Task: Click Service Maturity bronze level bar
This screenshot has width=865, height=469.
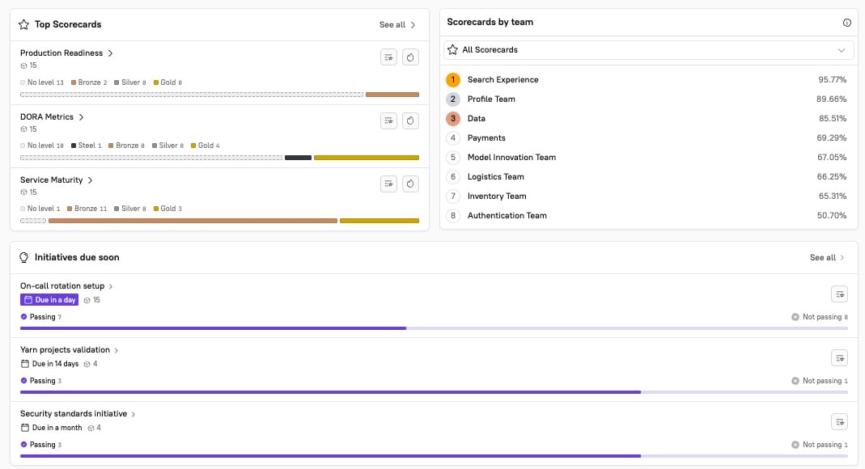Action: tap(193, 221)
